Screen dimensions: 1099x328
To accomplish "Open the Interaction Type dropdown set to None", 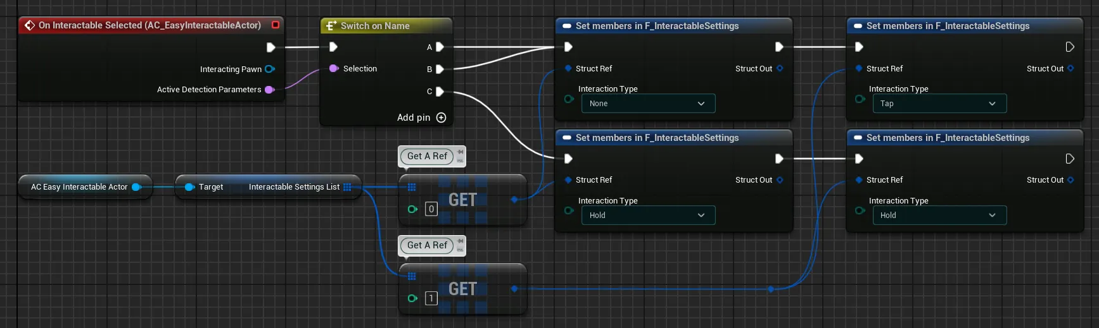I will (x=648, y=104).
